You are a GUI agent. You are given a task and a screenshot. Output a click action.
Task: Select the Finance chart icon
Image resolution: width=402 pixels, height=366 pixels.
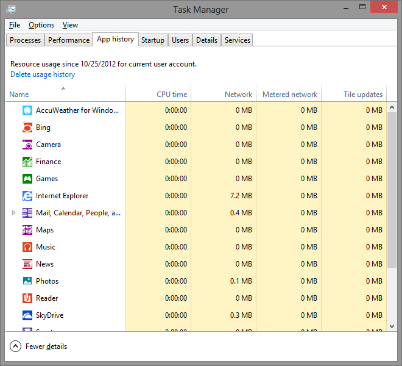coord(27,162)
